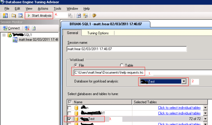Open the Help question mark icon
Screen dimensions: 212x125
(x=94, y=15)
